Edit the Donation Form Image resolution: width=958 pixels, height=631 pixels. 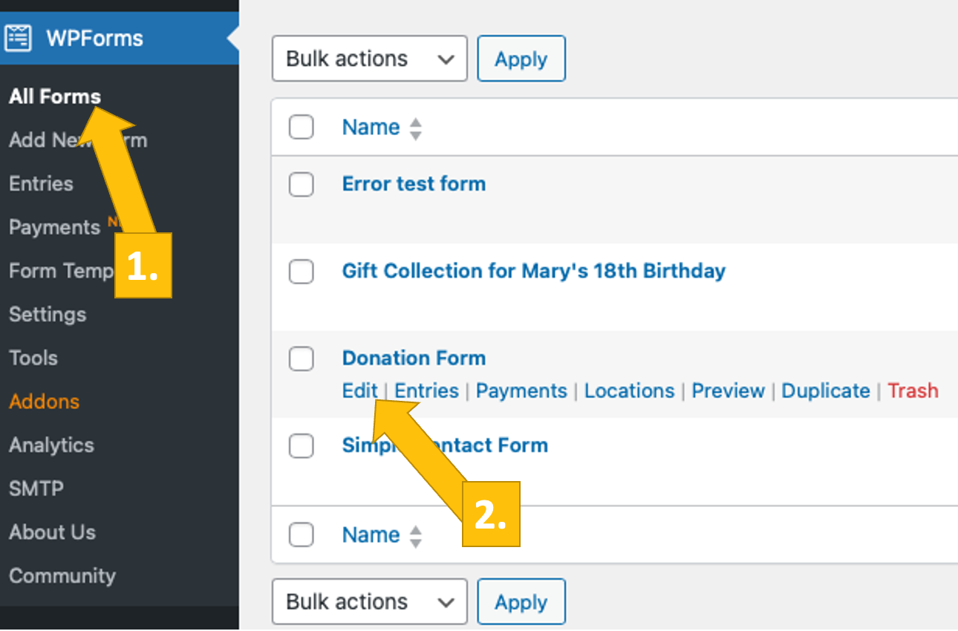359,391
